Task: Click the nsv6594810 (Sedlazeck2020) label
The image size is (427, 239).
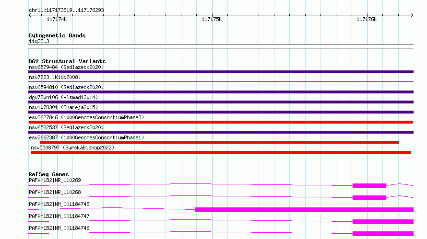Action: point(66,87)
